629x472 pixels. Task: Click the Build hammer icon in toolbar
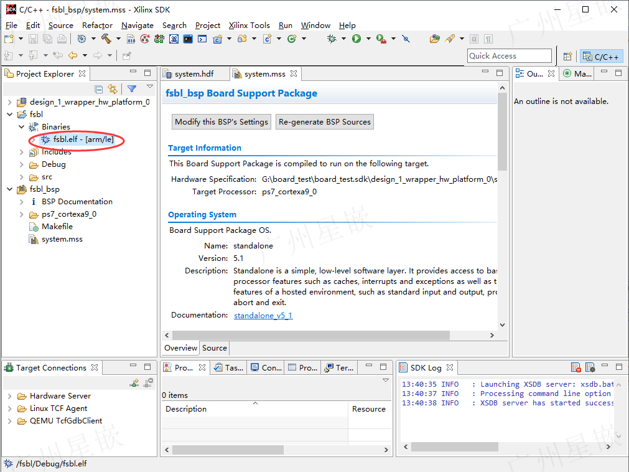(x=106, y=39)
